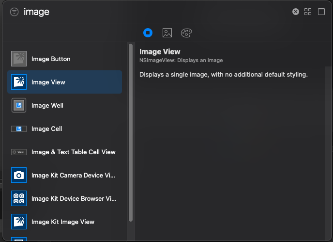Select the "Image Button" label
The width and height of the screenshot is (333, 242).
(x=51, y=59)
